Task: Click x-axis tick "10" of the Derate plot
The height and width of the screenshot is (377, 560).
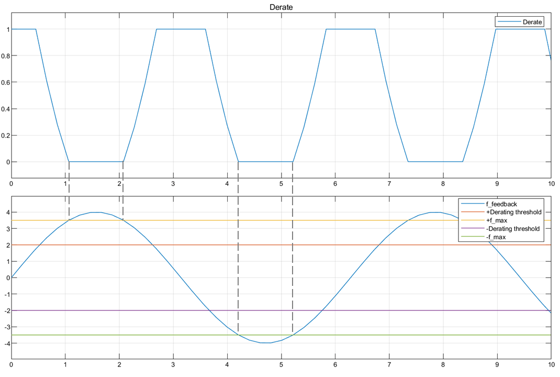Action: [551, 184]
